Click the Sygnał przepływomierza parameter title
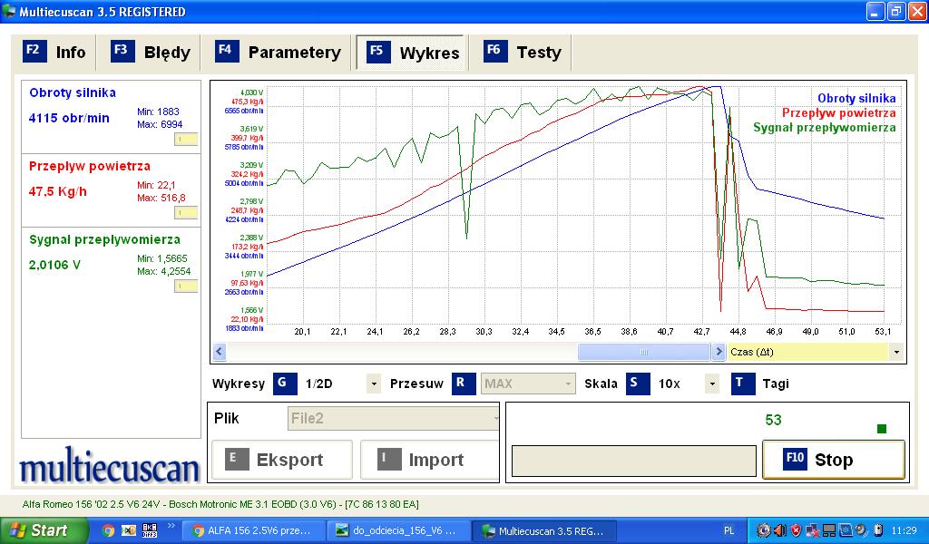This screenshot has width=929, height=544. [x=104, y=239]
